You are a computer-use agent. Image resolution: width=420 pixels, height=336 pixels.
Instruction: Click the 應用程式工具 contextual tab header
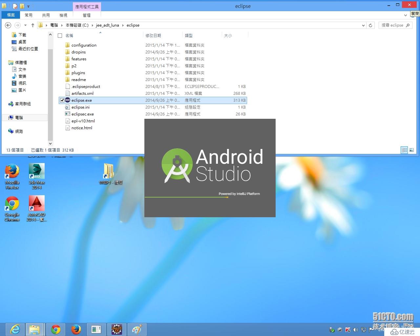(87, 7)
